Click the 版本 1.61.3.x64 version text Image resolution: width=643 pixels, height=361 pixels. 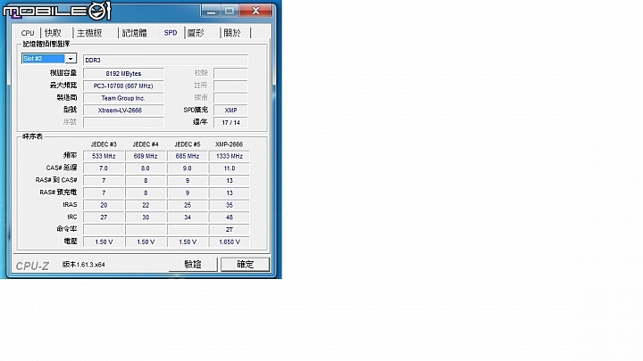tap(84, 265)
